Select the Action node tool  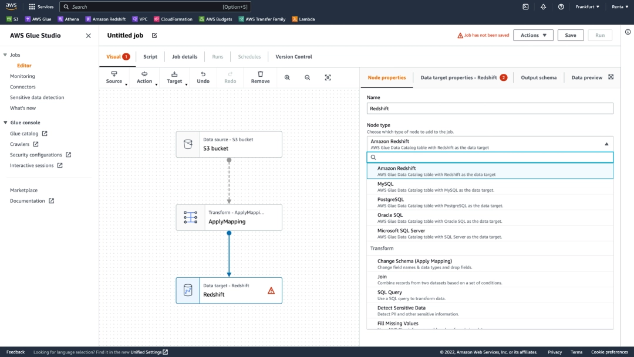coord(145,77)
